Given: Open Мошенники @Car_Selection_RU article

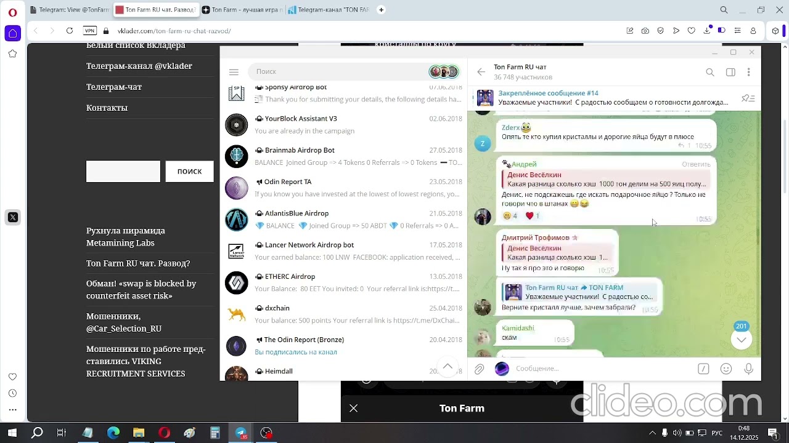Looking at the screenshot, I should (124, 322).
